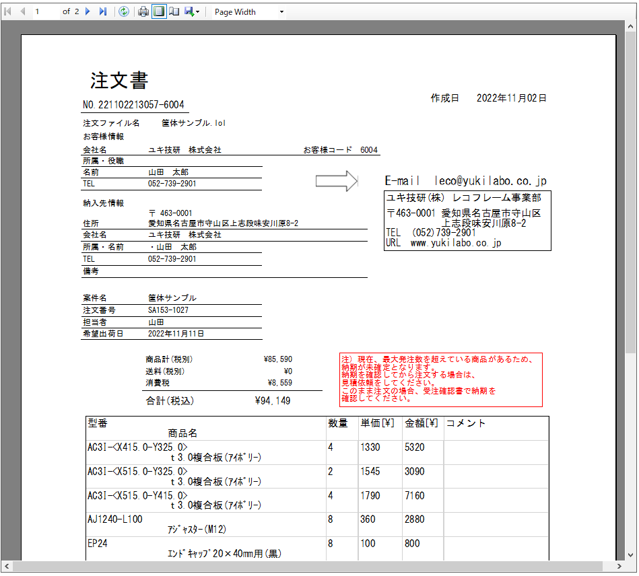
Task: Click the unit price 1330
Action: click(x=370, y=447)
